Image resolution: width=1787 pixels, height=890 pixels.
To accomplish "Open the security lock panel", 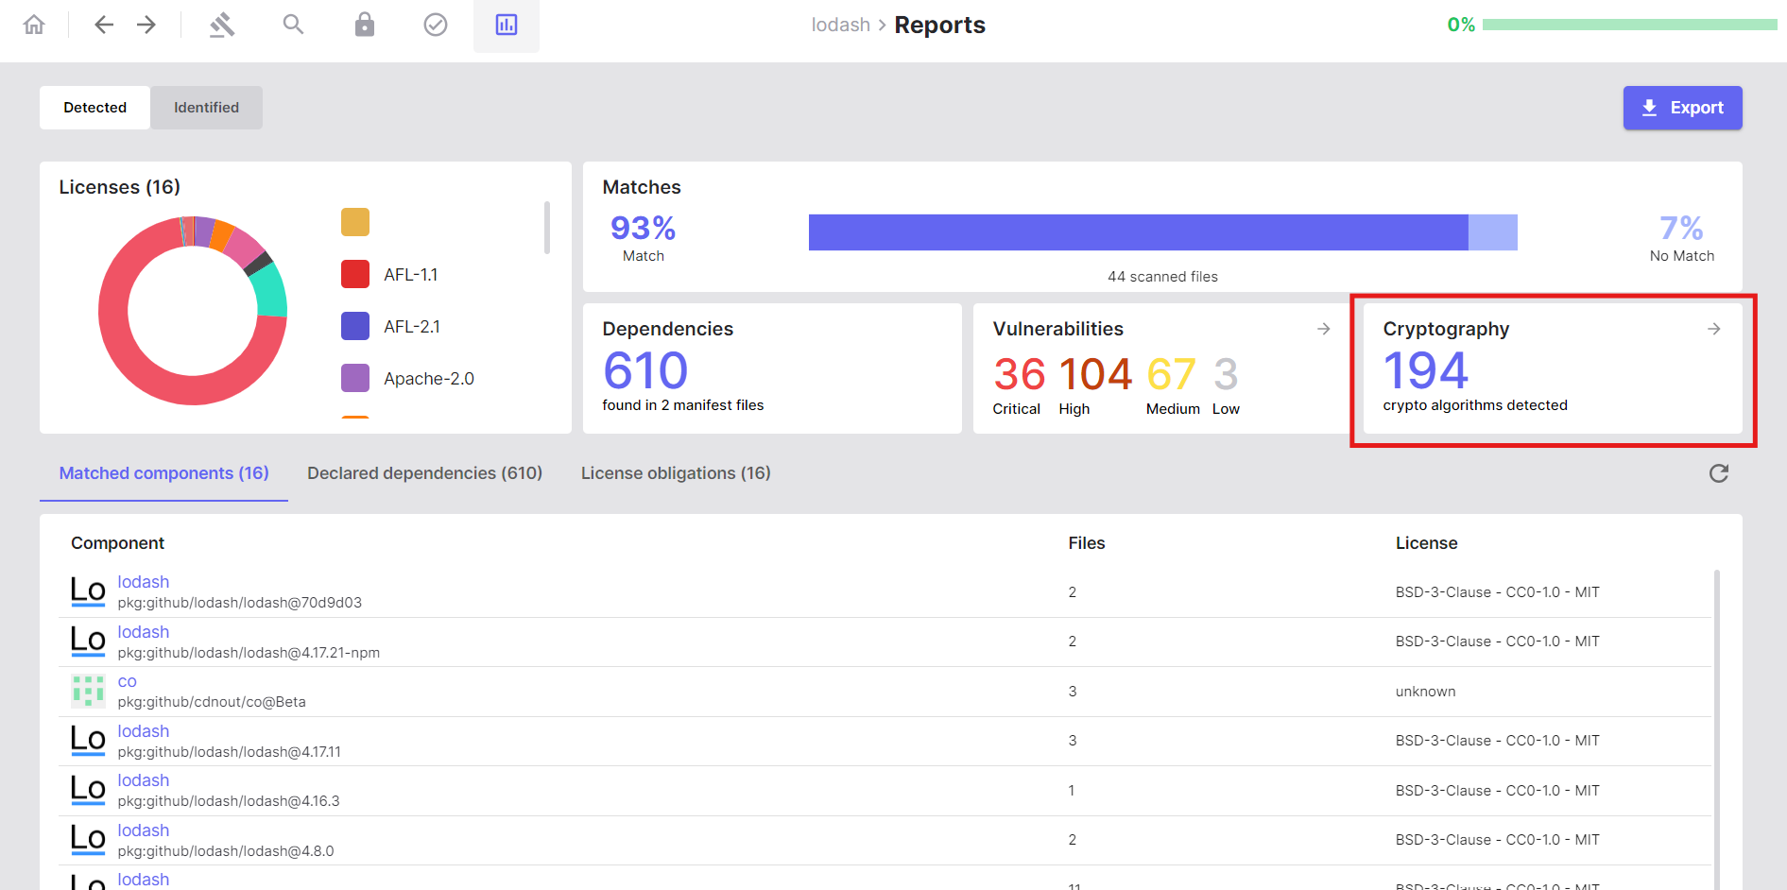I will (364, 25).
